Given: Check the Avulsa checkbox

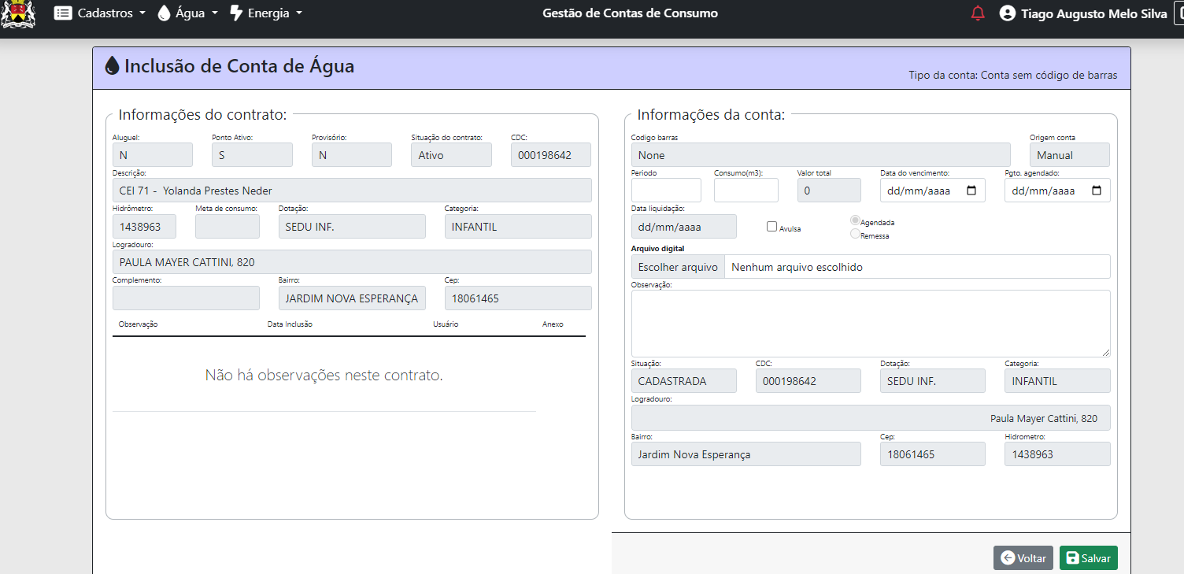Looking at the screenshot, I should [771, 227].
